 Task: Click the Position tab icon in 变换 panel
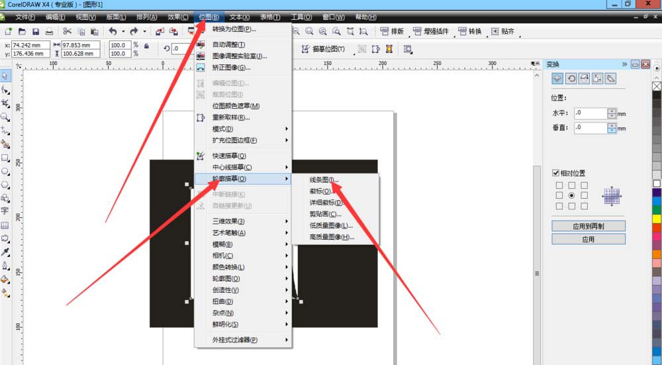click(x=557, y=78)
